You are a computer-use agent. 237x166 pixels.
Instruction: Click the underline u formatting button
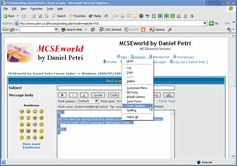pyautogui.click(x=84, y=95)
